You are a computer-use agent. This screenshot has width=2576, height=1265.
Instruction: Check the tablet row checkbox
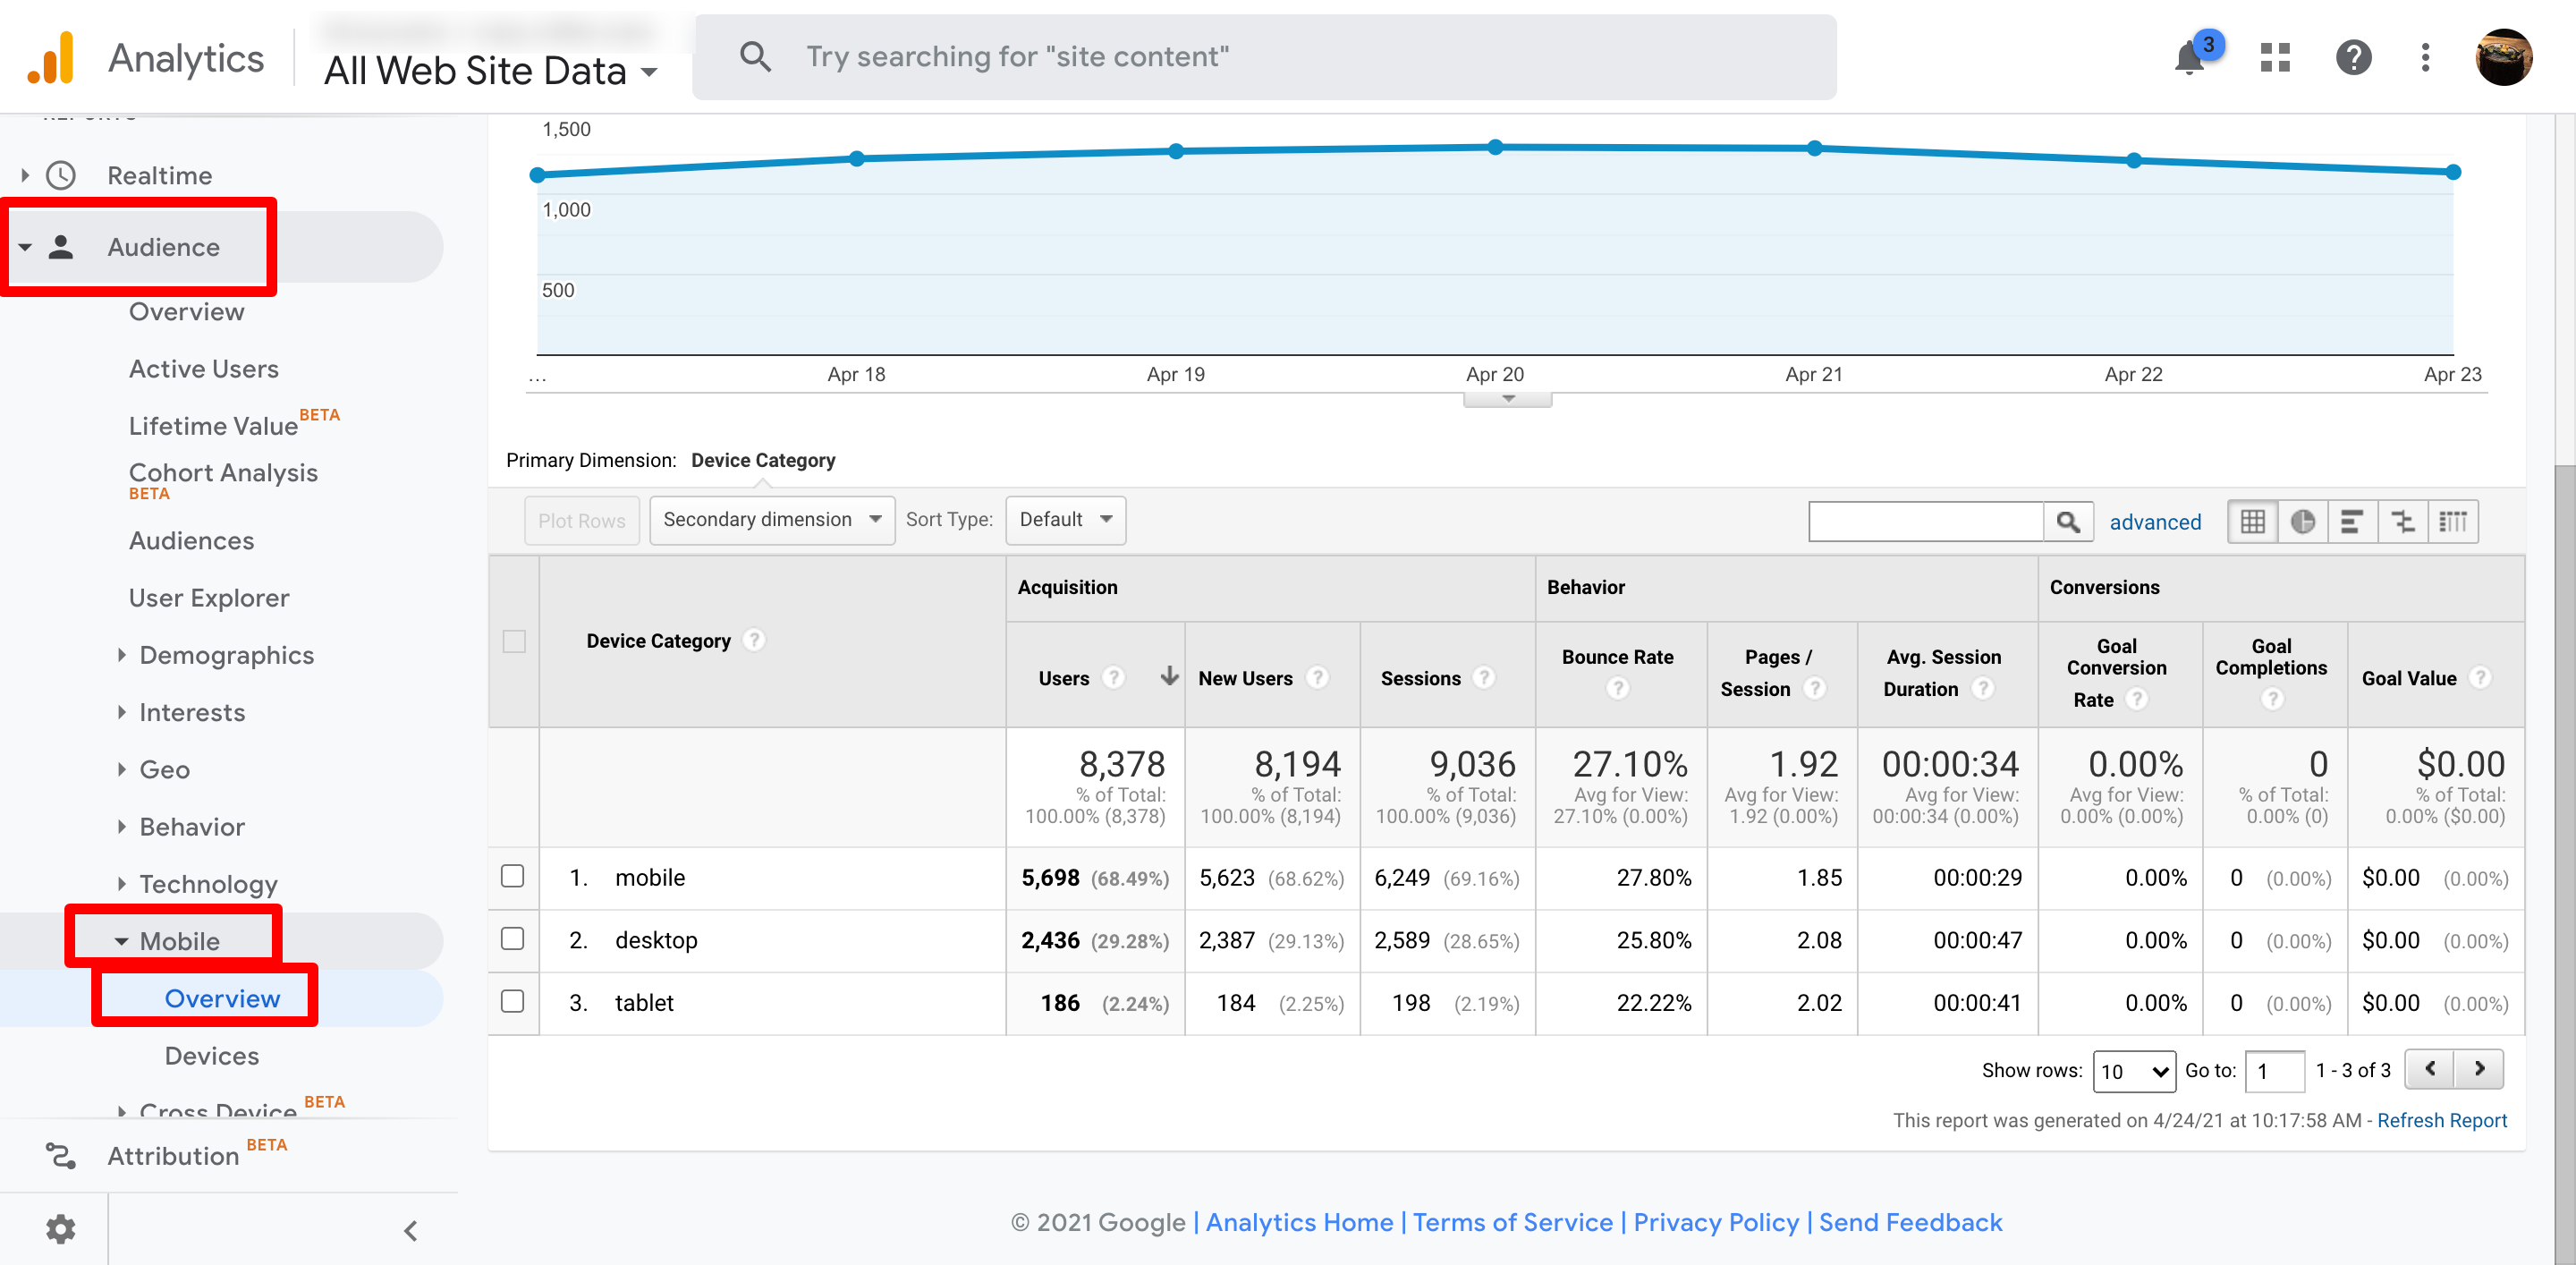pyautogui.click(x=512, y=1001)
